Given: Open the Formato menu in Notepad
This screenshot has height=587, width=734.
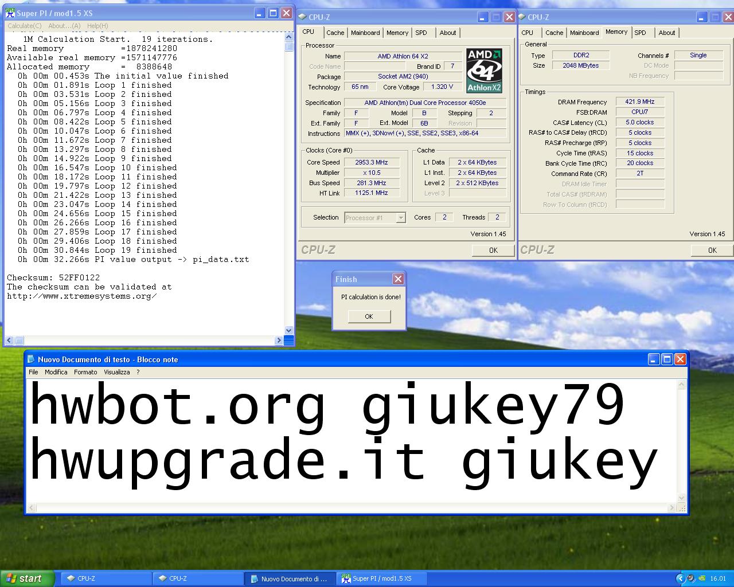Looking at the screenshot, I should pos(85,372).
